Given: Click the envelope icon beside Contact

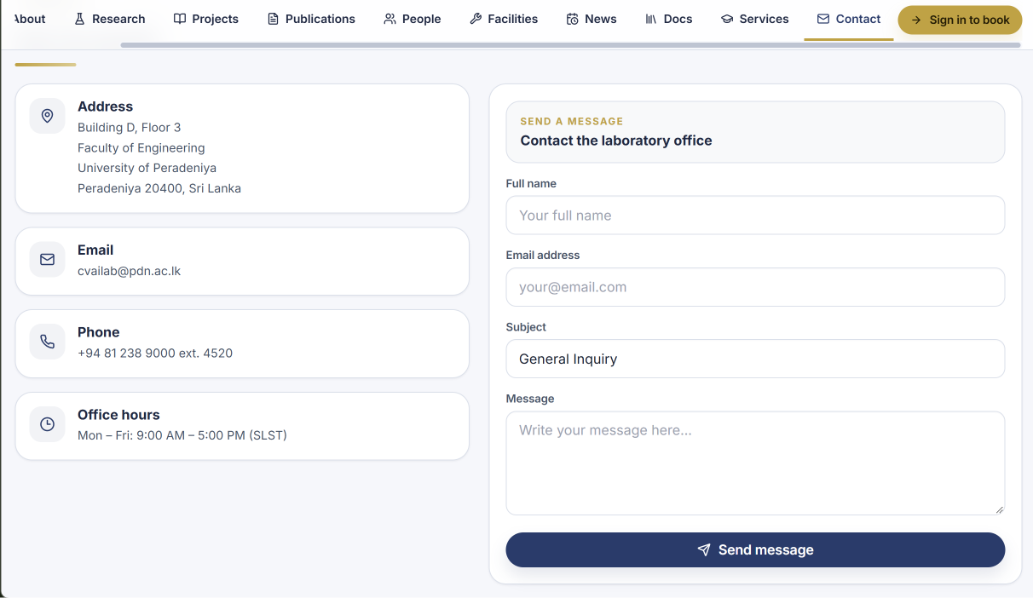Looking at the screenshot, I should [823, 19].
